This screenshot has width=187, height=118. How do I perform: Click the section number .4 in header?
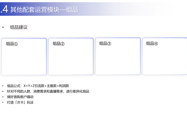4,9
